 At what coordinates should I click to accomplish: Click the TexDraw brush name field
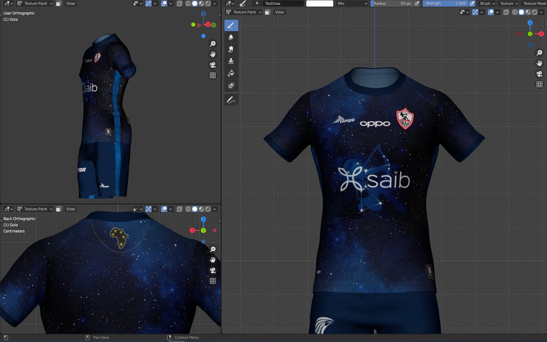click(283, 3)
